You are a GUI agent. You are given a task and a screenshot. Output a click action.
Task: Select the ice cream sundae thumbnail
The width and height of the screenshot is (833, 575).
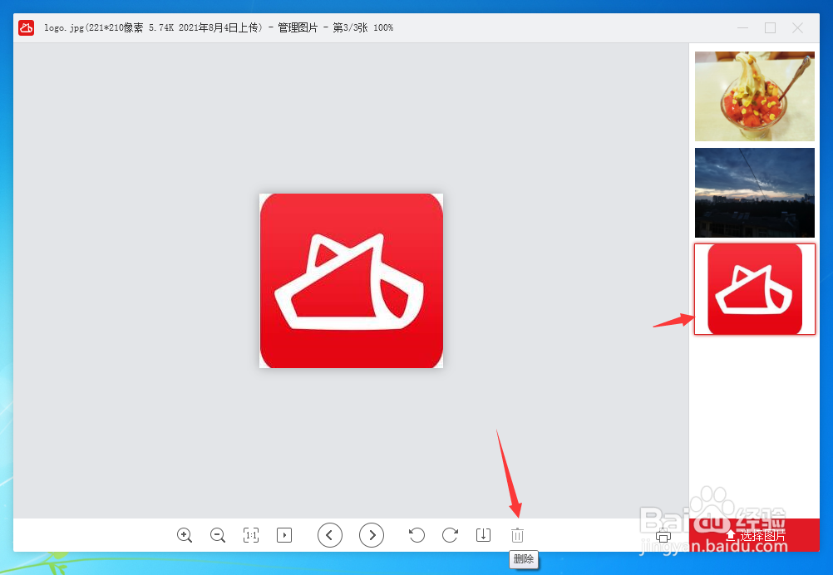tap(754, 96)
